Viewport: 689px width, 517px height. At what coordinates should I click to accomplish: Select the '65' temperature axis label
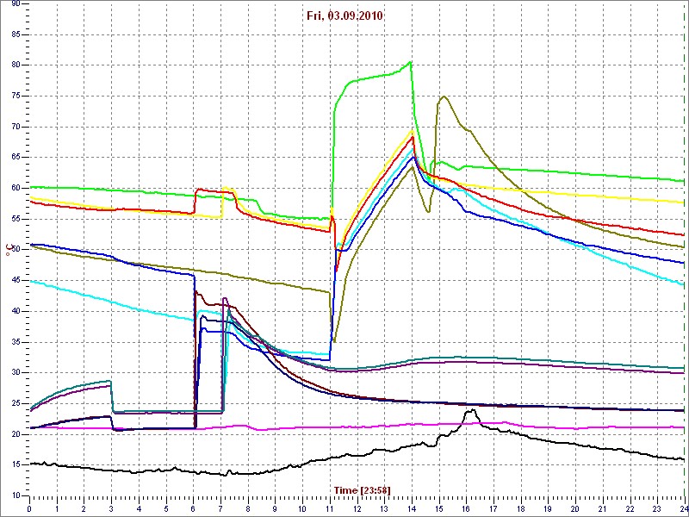coord(15,158)
